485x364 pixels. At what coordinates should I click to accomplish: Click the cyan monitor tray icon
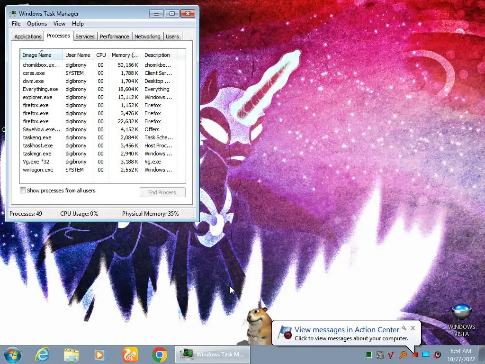(426, 355)
